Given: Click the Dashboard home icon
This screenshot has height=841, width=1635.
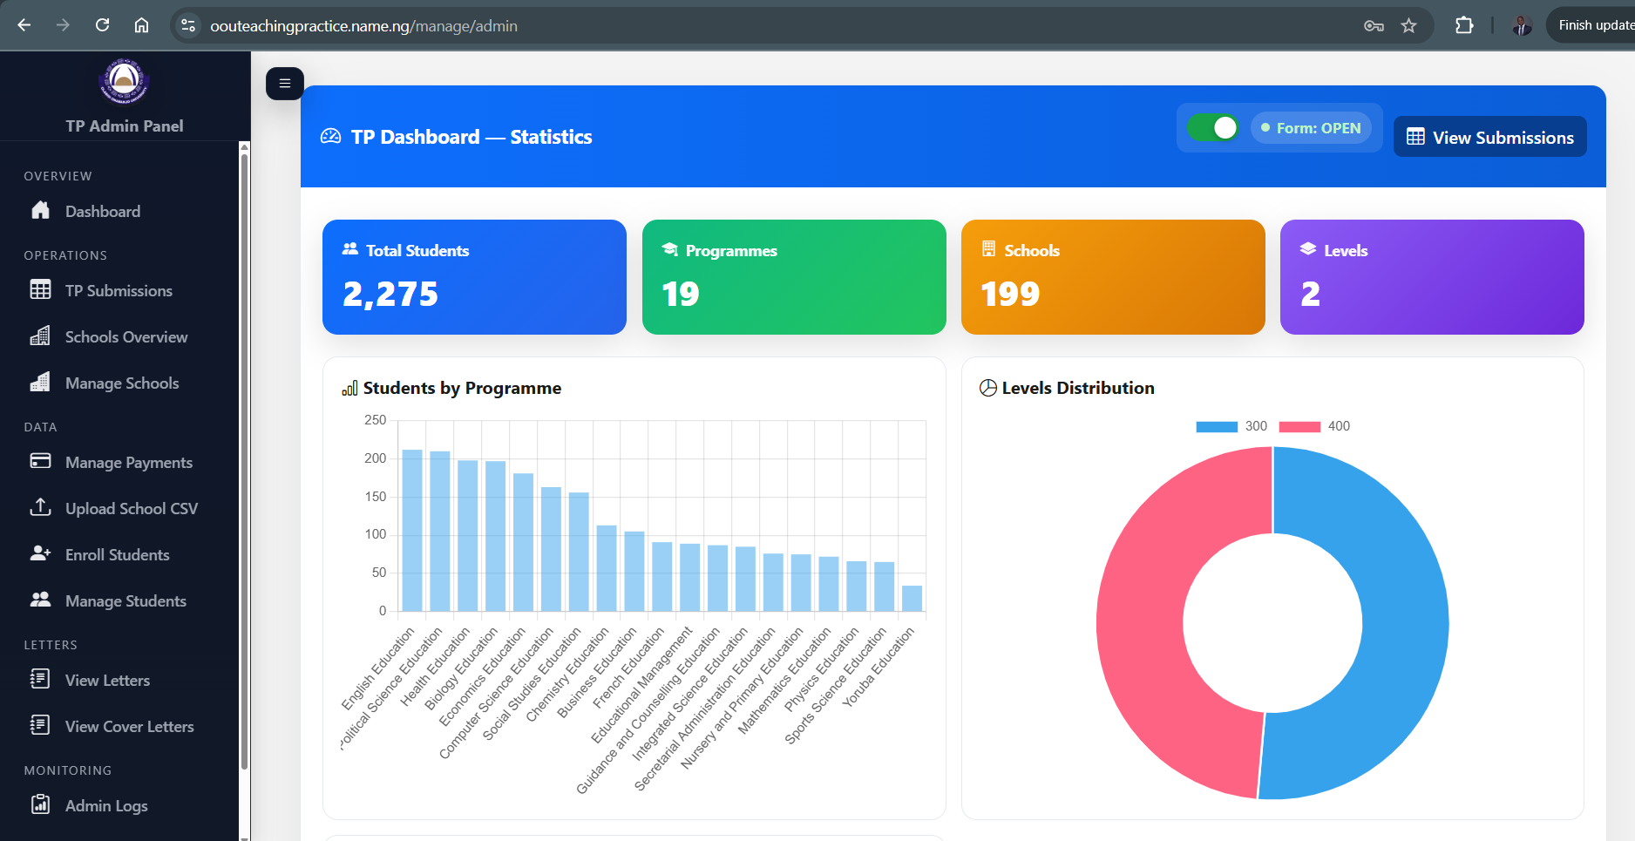Looking at the screenshot, I should tap(40, 210).
